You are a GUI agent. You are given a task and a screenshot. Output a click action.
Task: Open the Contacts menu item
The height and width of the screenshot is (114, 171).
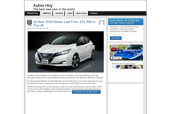[93, 13]
